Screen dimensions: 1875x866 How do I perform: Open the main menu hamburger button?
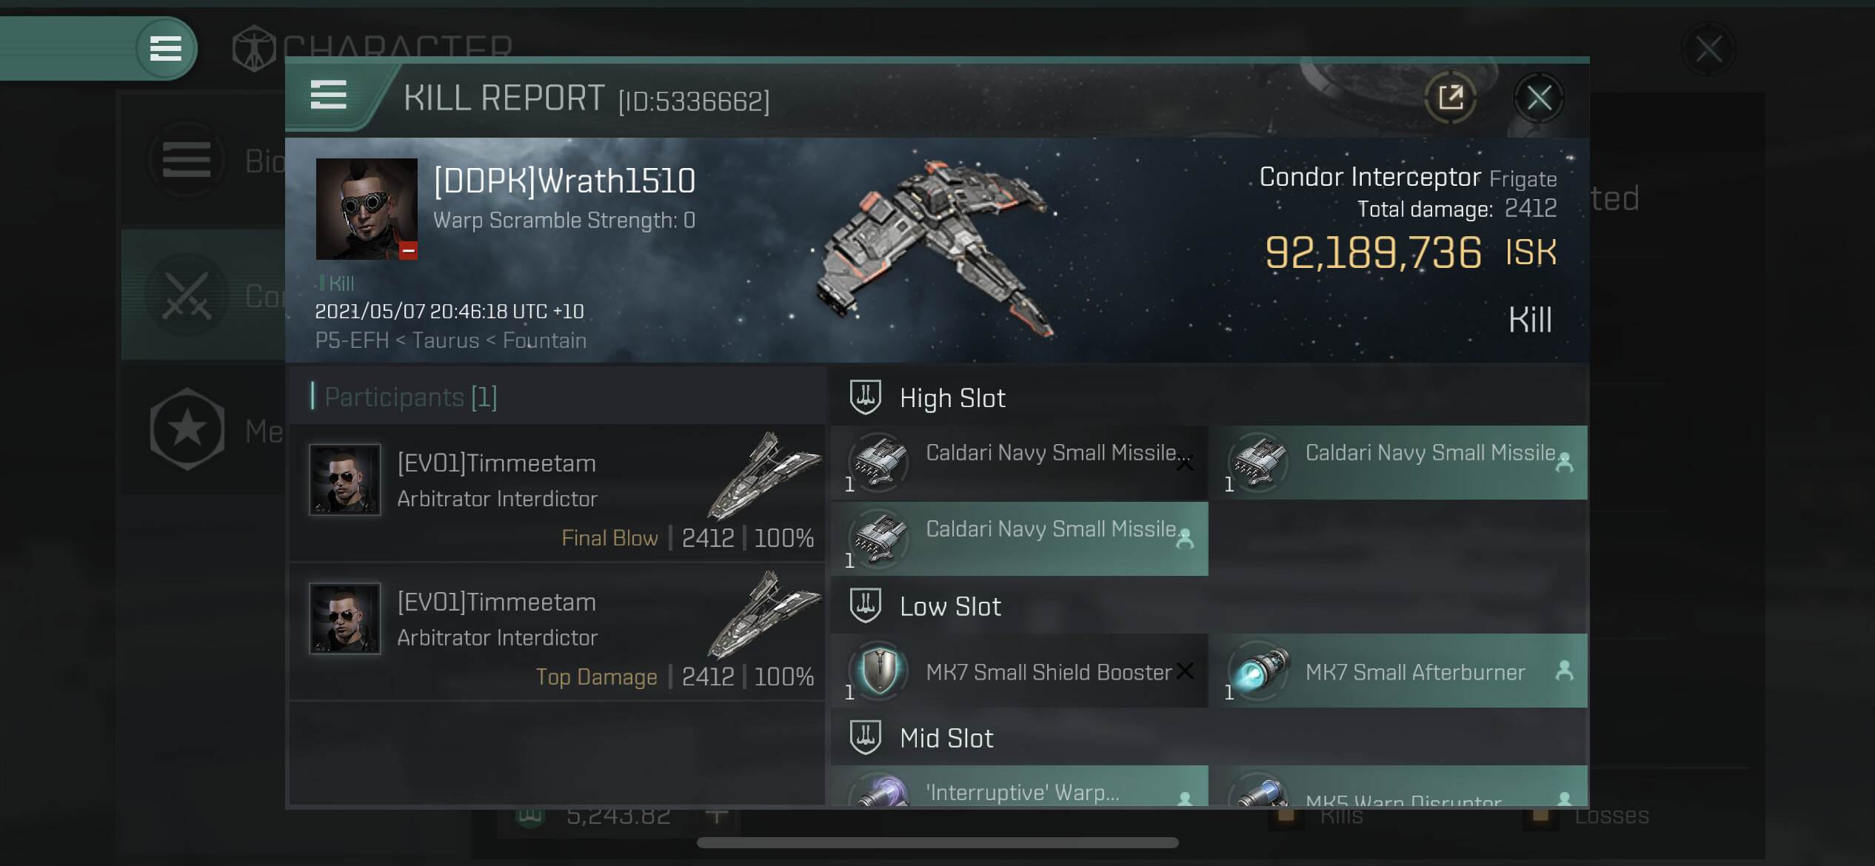[166, 49]
